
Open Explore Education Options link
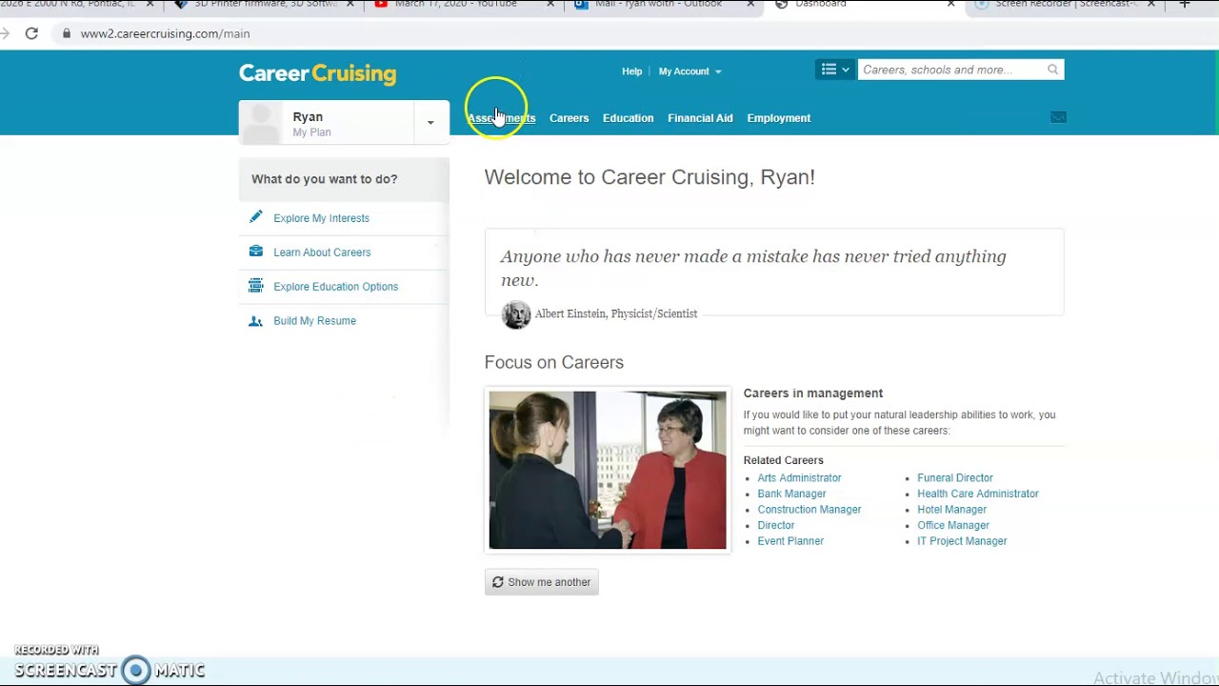point(335,287)
